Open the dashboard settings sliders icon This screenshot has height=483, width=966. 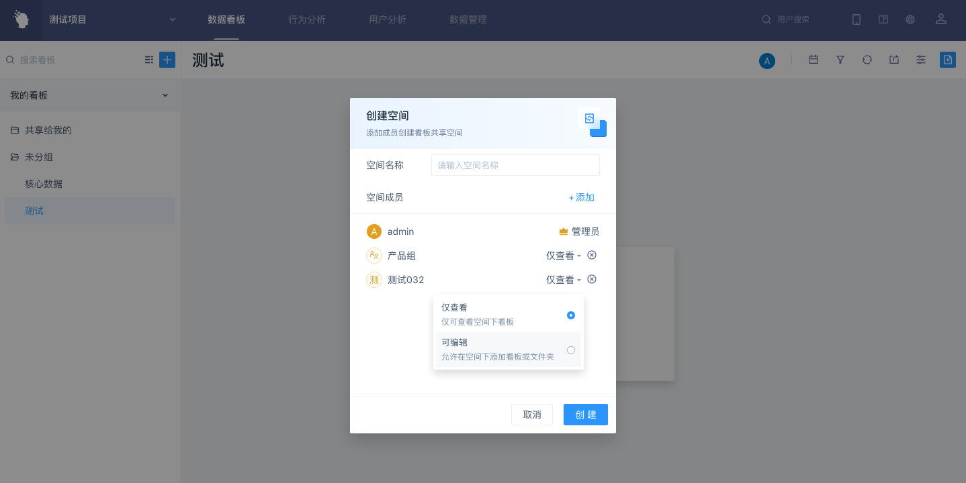(x=920, y=60)
